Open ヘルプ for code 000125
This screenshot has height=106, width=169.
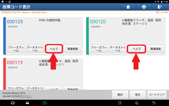click(54, 49)
